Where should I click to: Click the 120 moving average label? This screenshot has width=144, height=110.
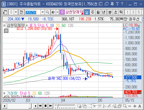(71, 25)
